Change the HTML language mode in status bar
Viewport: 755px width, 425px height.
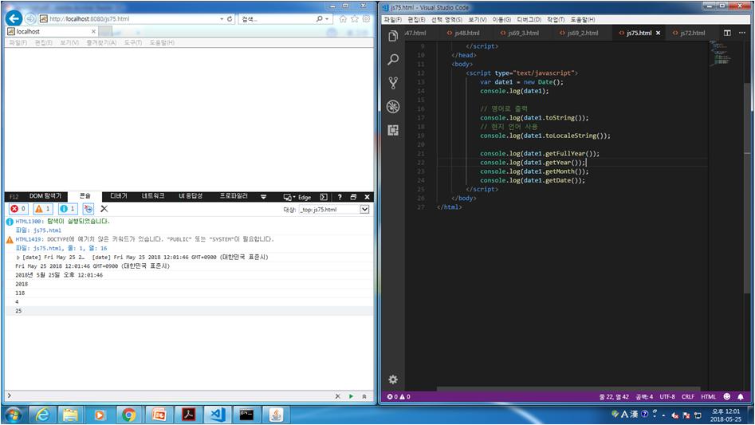[x=708, y=396]
